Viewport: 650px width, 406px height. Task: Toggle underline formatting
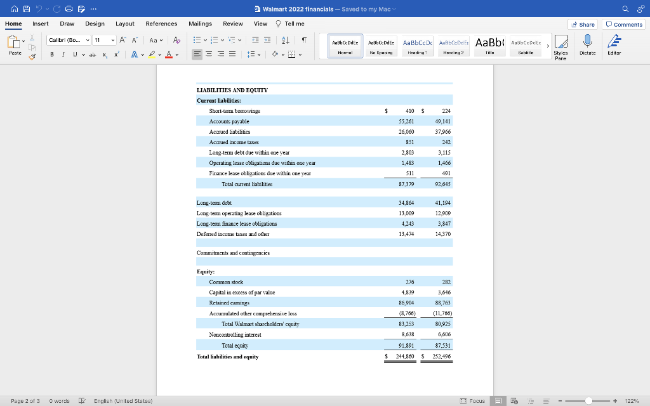tap(75, 55)
